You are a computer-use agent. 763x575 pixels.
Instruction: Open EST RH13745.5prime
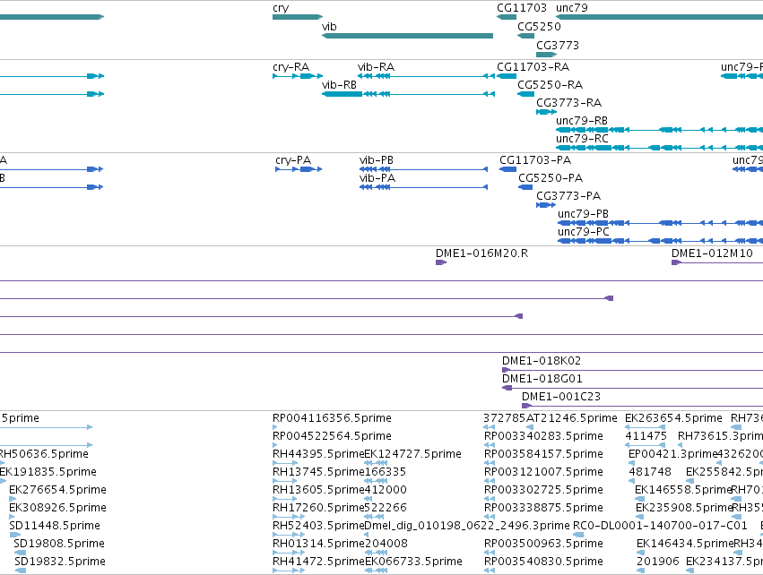pos(318,472)
